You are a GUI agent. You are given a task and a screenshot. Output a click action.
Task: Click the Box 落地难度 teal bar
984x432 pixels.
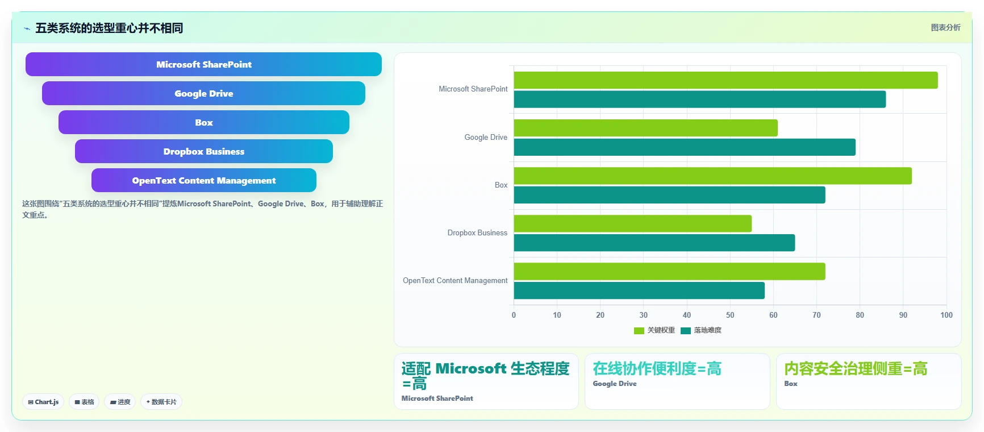669,195
